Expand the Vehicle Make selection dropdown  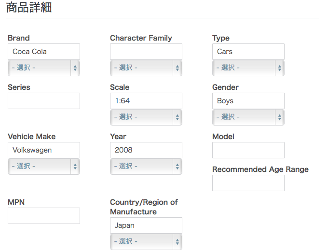(x=44, y=167)
